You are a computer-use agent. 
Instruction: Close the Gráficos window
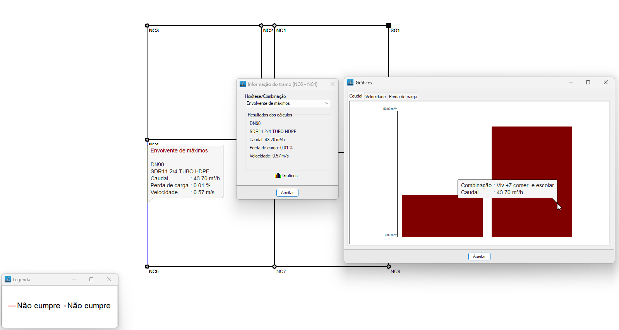tap(606, 82)
